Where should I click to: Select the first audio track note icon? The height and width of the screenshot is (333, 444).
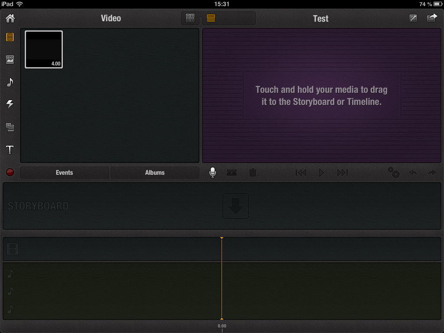10,274
